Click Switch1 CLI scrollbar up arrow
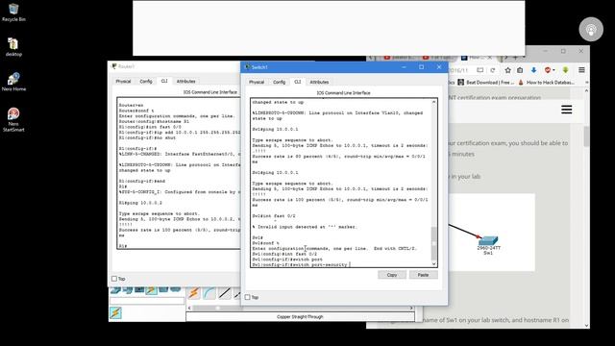Screen dimensions: 615x346 tap(433, 102)
